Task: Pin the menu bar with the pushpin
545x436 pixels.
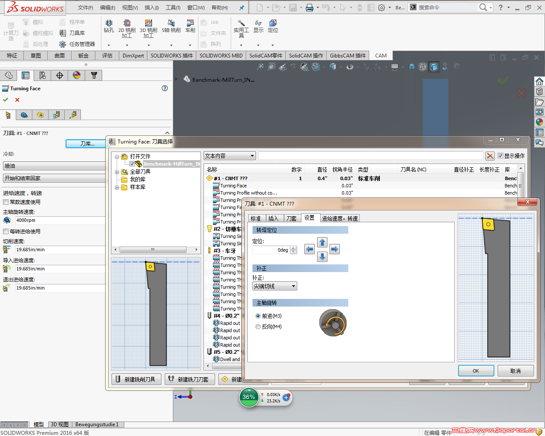Action: [242, 8]
